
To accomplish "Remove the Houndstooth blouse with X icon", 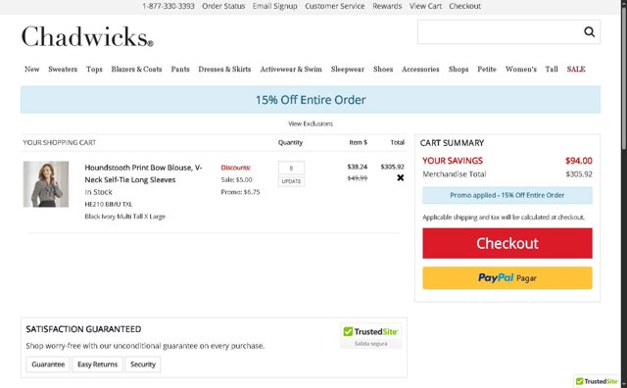I will (401, 178).
